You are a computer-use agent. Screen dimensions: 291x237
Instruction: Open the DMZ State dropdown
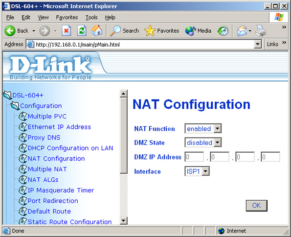pos(203,142)
